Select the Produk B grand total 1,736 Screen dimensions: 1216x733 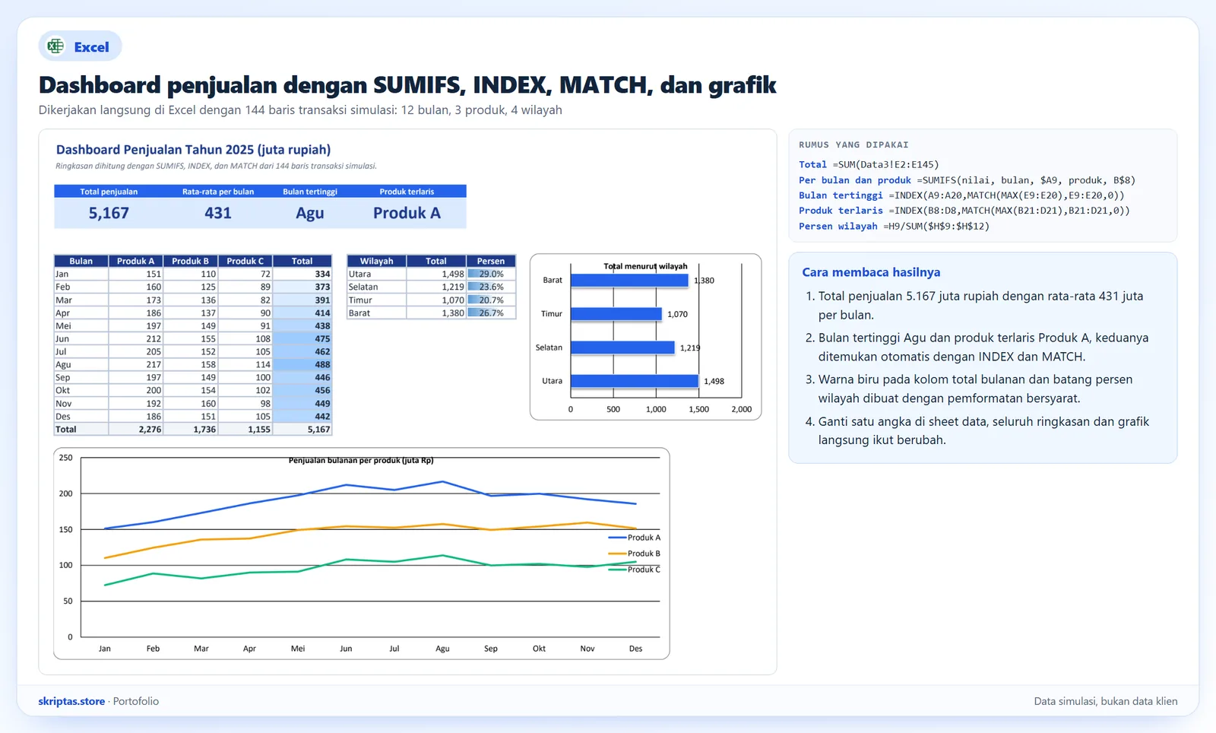[x=190, y=429]
